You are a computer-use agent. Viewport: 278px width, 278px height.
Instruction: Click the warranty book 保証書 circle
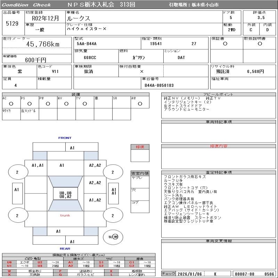pos(225,44)
